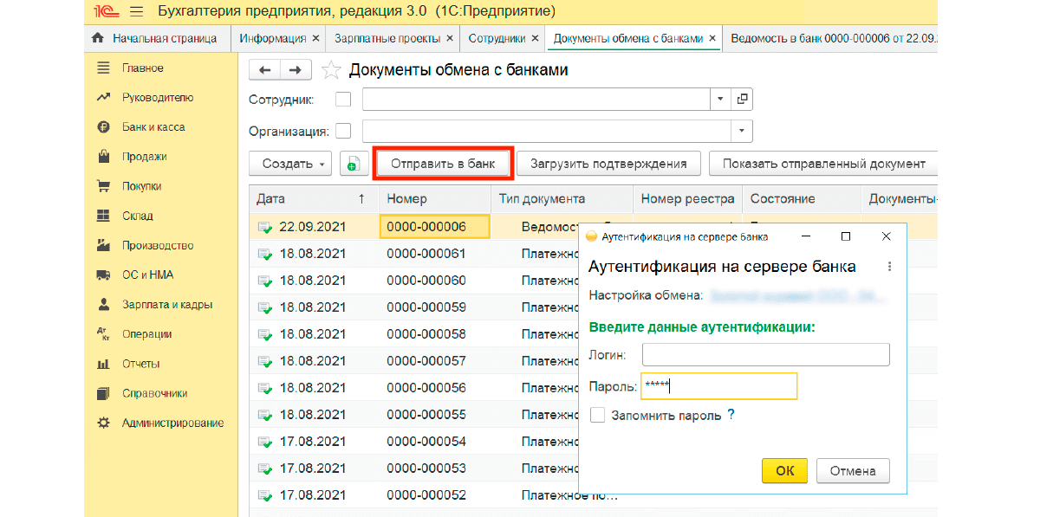Click the open-form icon beside Сотрудник field

[742, 100]
